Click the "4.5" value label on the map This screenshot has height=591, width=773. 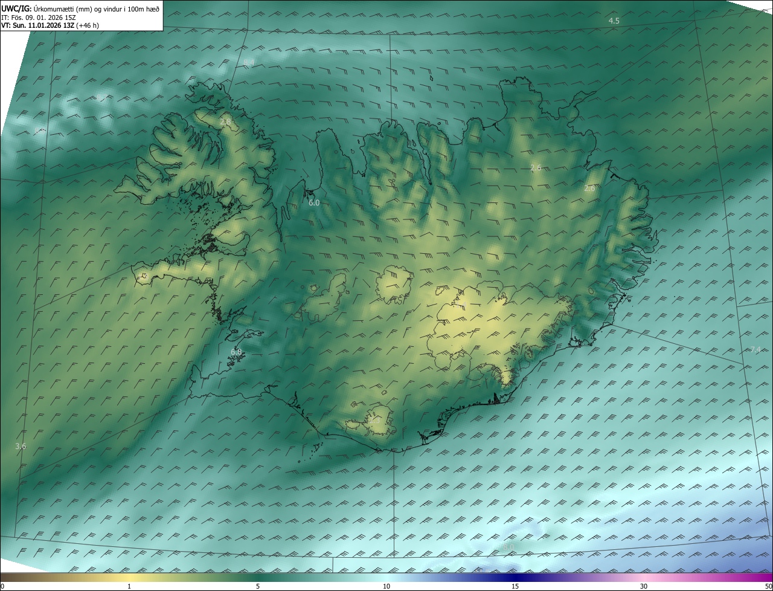[x=614, y=21]
